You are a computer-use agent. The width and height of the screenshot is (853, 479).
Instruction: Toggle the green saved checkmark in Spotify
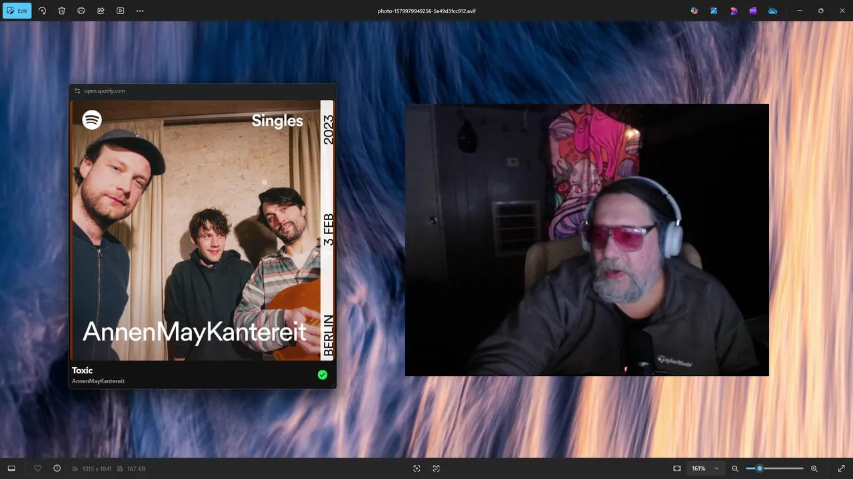[x=323, y=375]
